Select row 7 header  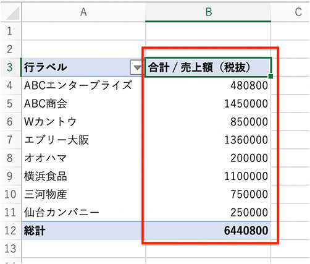[10, 140]
